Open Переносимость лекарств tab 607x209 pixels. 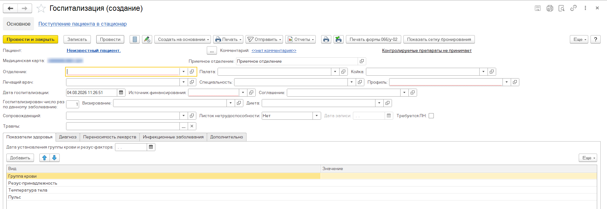pos(110,137)
